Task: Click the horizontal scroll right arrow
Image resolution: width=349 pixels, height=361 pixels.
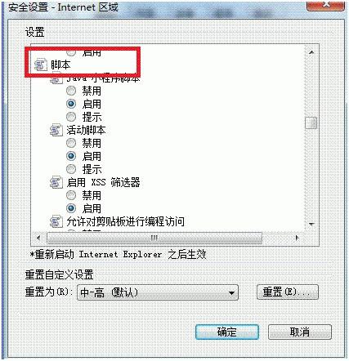Action: click(298, 238)
